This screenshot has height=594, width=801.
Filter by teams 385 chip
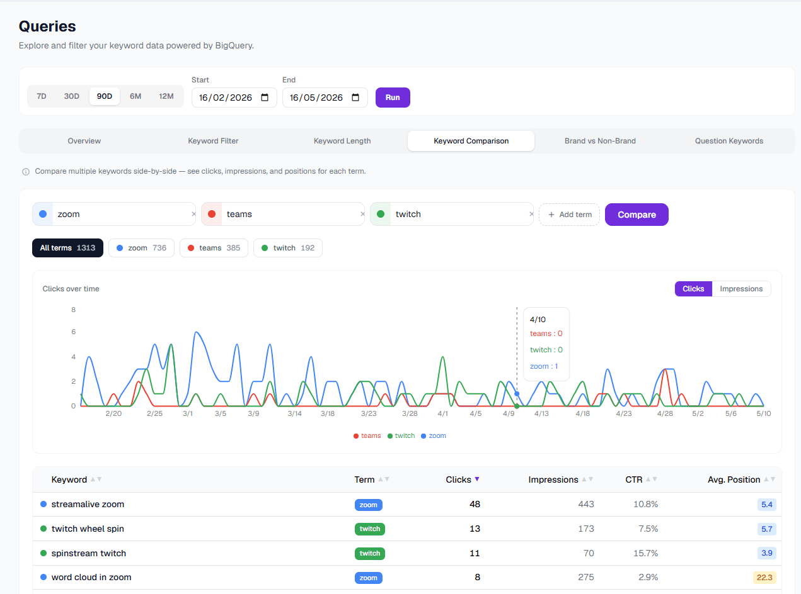click(214, 248)
